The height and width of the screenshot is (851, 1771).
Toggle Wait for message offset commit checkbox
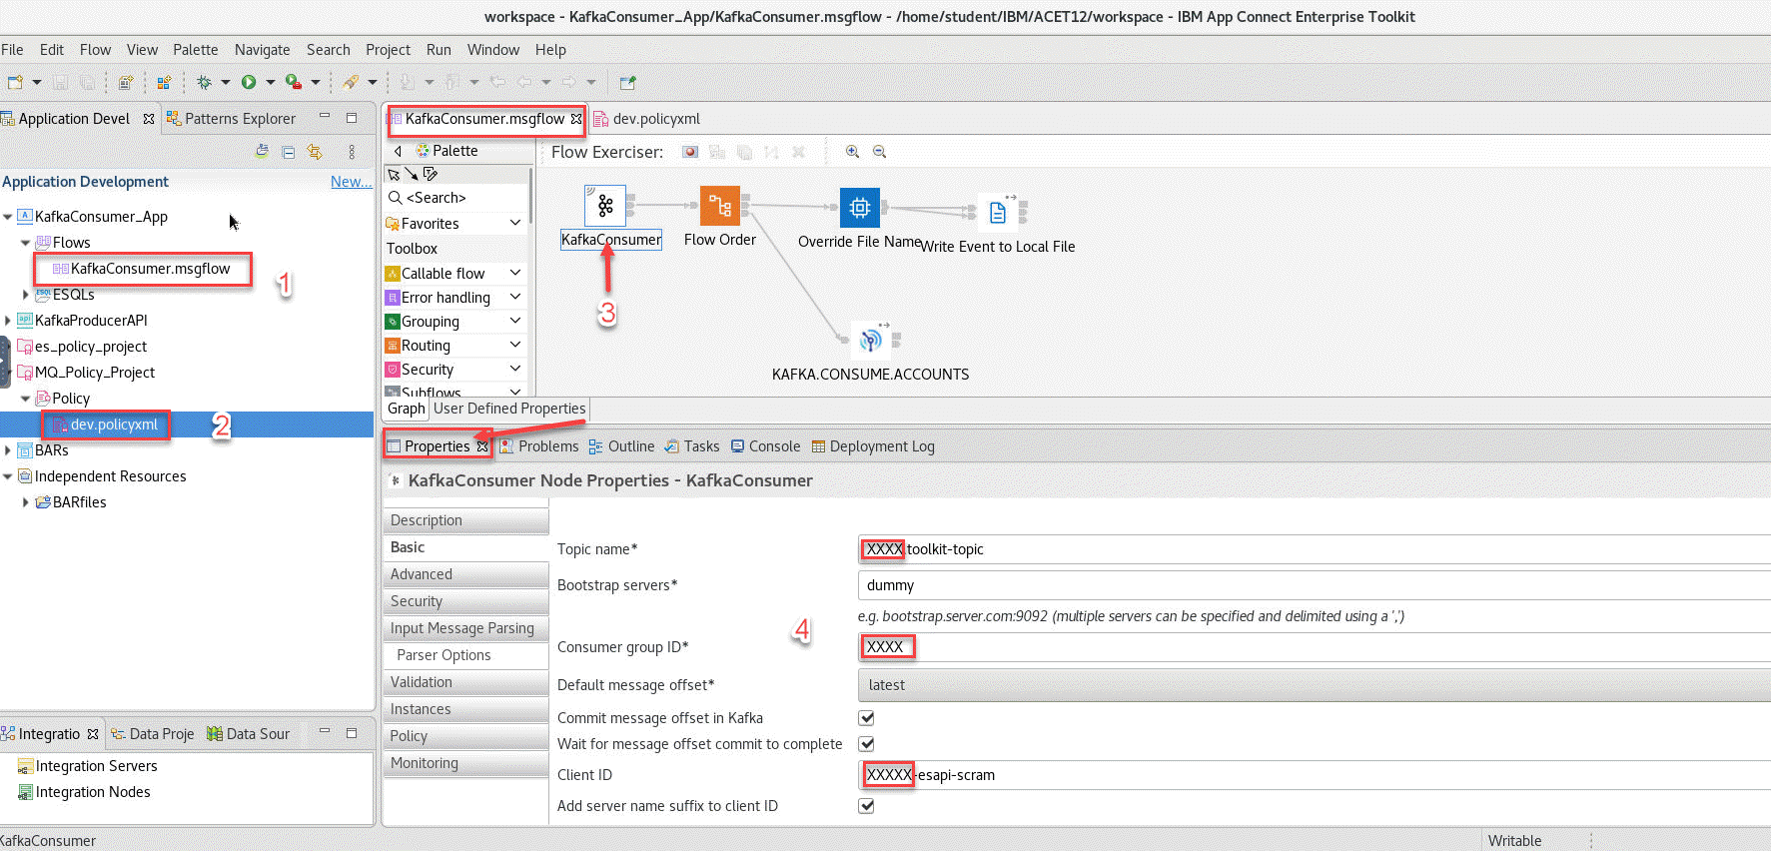coord(866,744)
